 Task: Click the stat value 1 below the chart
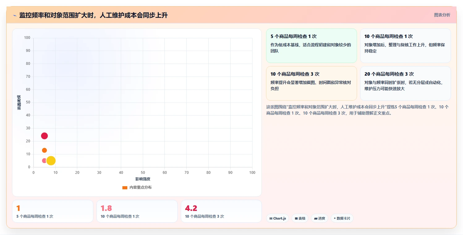pos(18,208)
